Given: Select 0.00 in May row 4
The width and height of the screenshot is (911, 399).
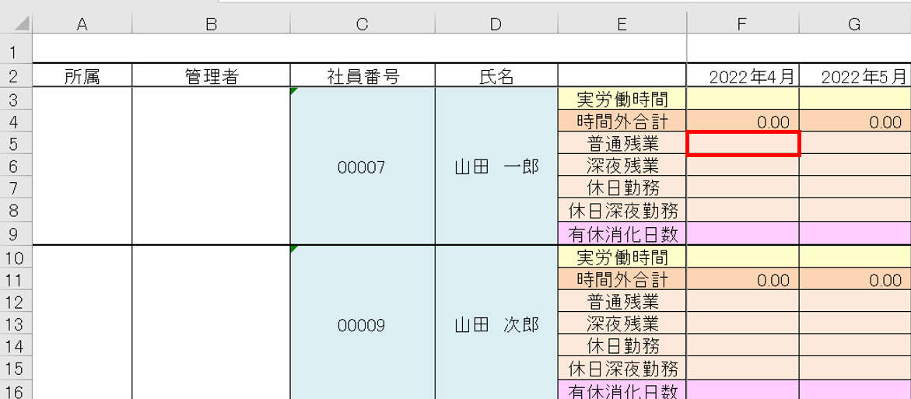Looking at the screenshot, I should click(x=855, y=121).
